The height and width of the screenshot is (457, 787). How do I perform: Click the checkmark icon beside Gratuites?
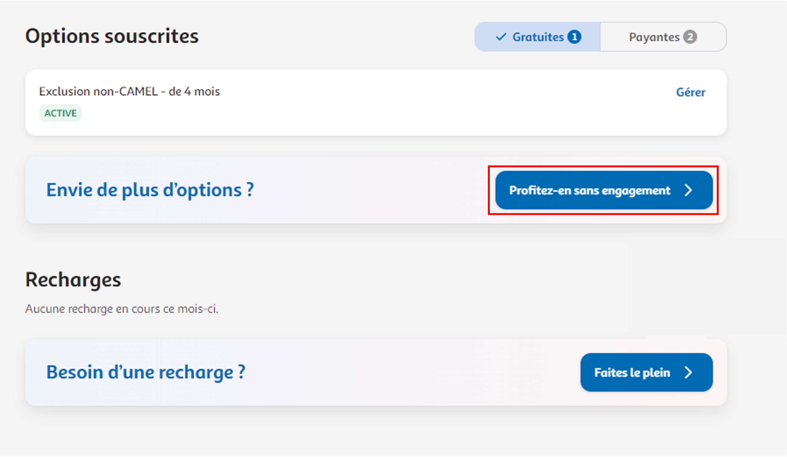(501, 37)
